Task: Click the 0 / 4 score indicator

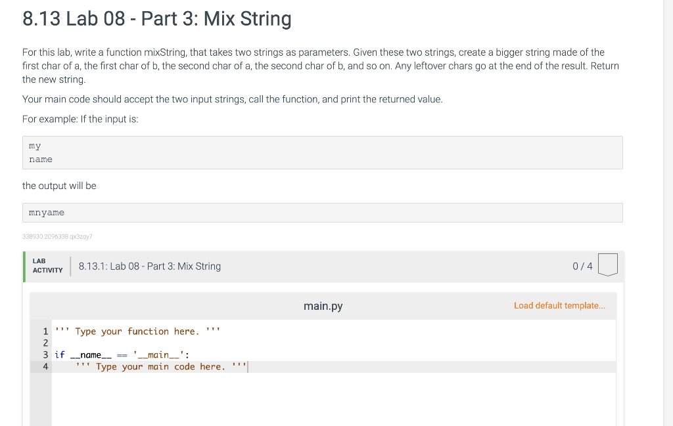Action: (582, 266)
